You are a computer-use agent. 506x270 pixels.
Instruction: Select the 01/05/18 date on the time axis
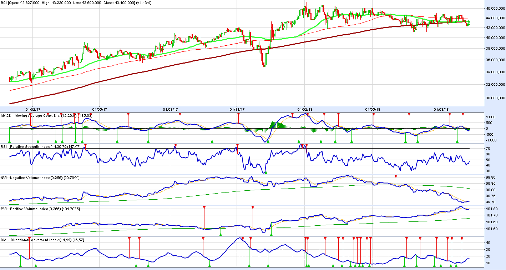(x=373, y=109)
